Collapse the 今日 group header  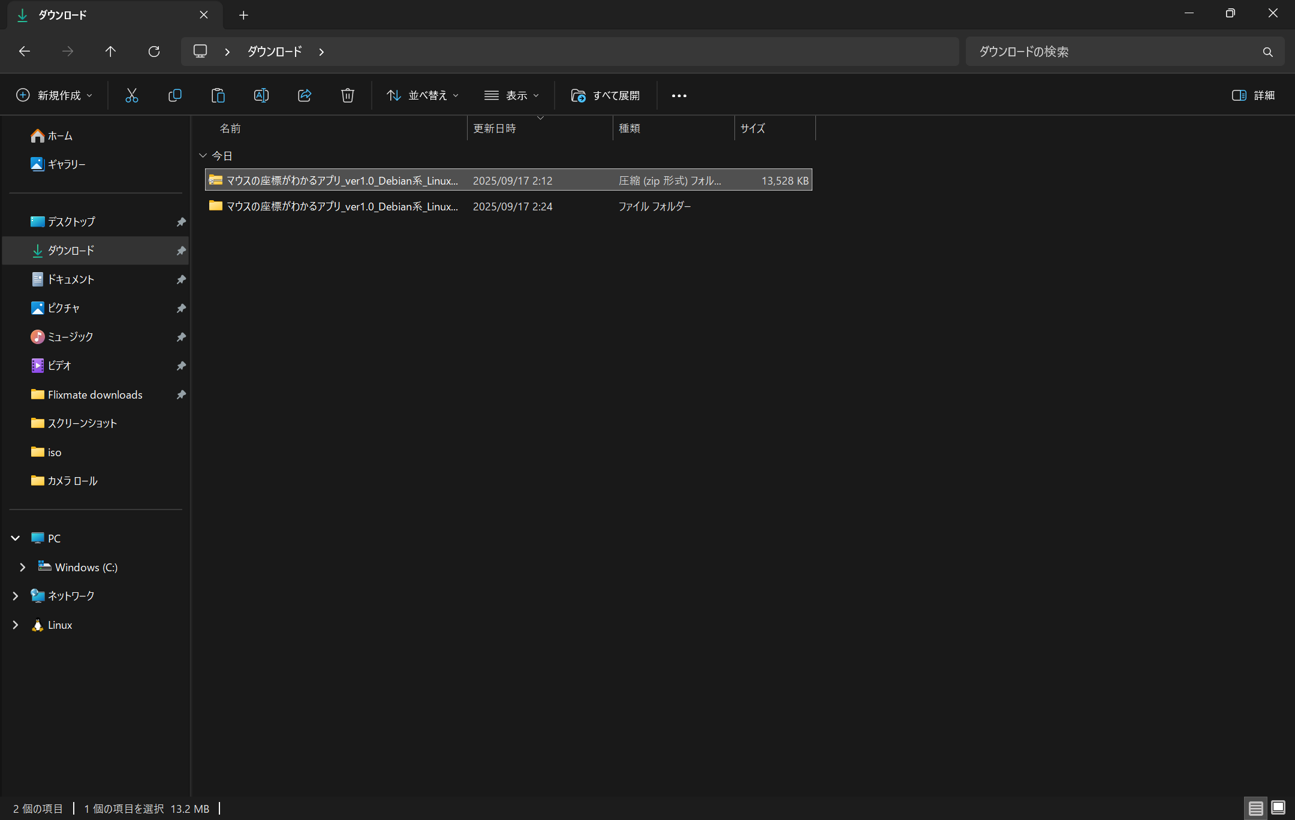coord(203,156)
